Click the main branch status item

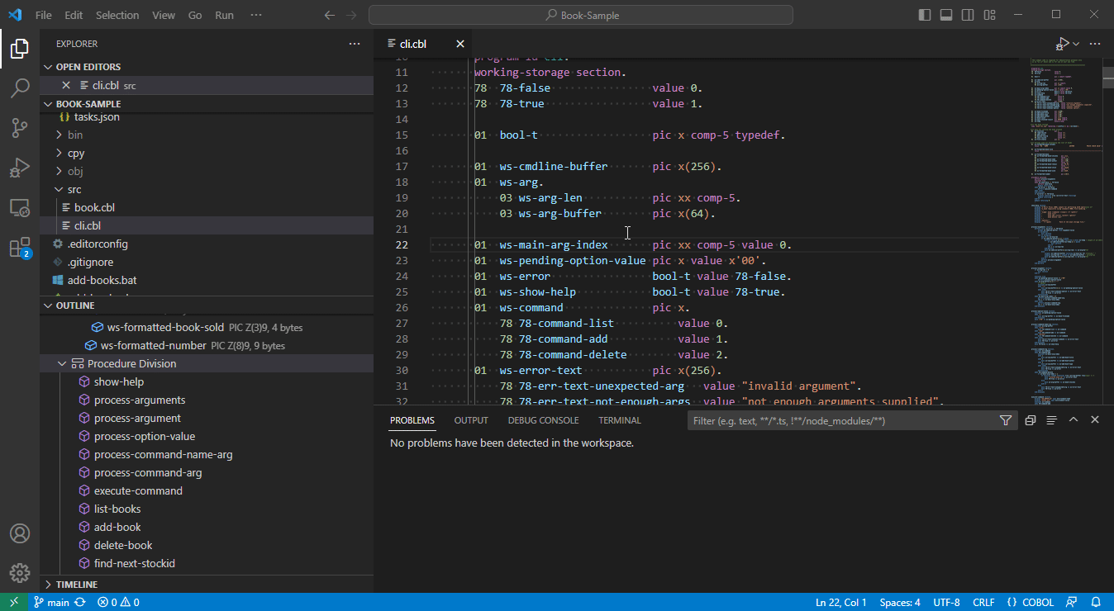click(x=52, y=602)
